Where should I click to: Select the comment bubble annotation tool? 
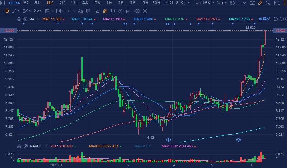[x=88, y=11]
